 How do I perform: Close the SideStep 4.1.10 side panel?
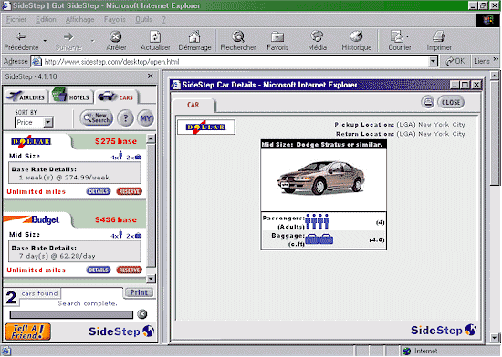pos(151,76)
